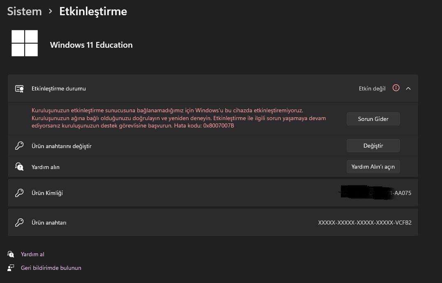Click the feedback icon beside Geri bildirimde bulunun
This screenshot has width=442, height=283.
point(11,268)
